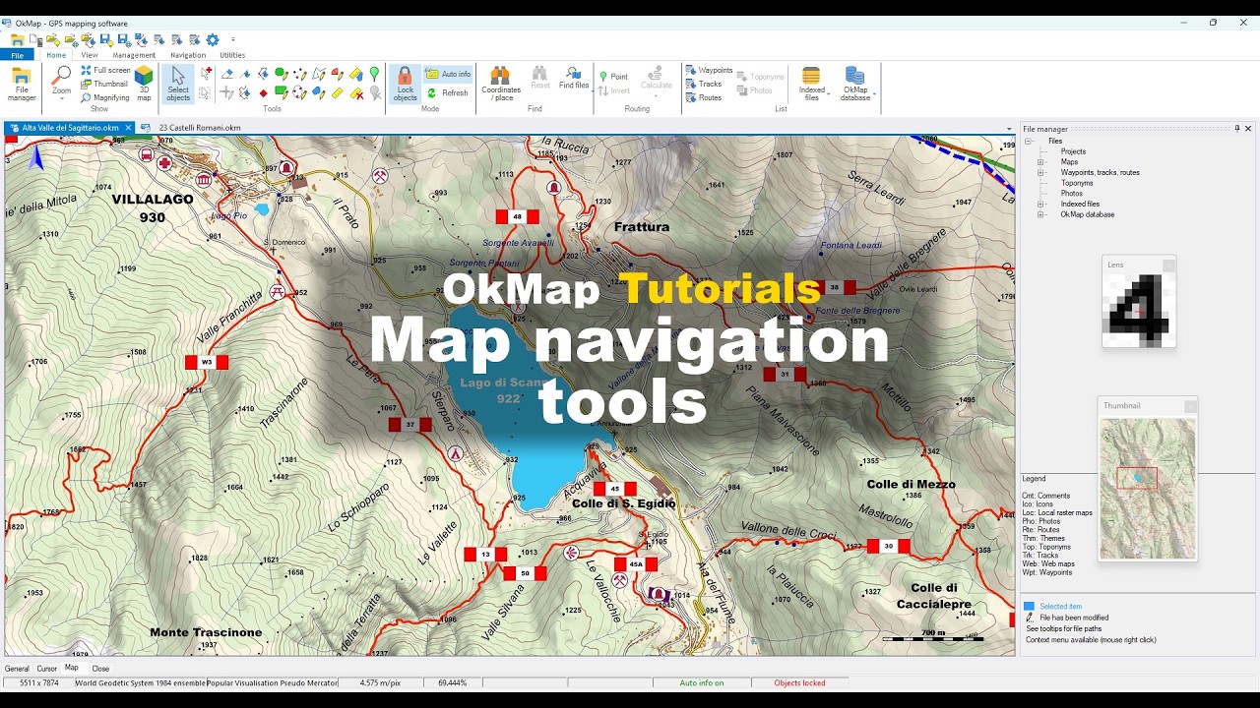Switch to the Utilities ribbon tab
1260x708 pixels.
click(x=232, y=55)
